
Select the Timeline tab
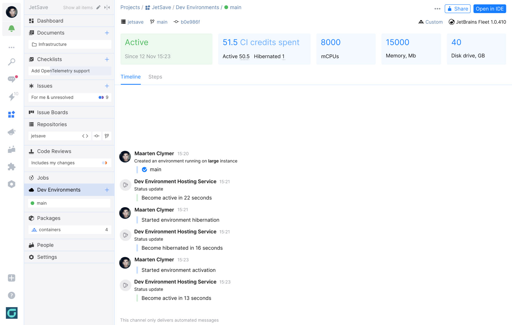(x=131, y=77)
